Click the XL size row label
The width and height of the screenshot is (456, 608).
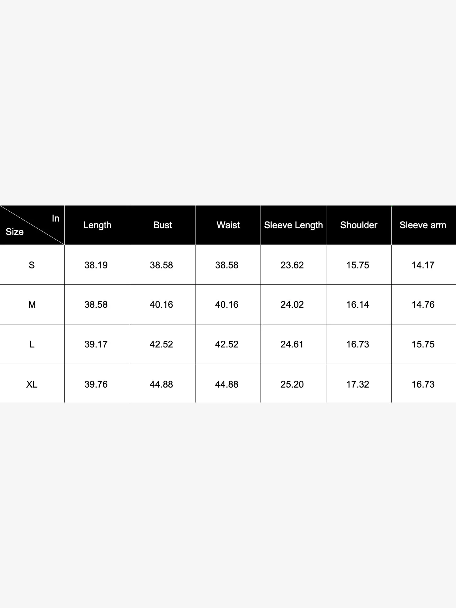click(32, 385)
